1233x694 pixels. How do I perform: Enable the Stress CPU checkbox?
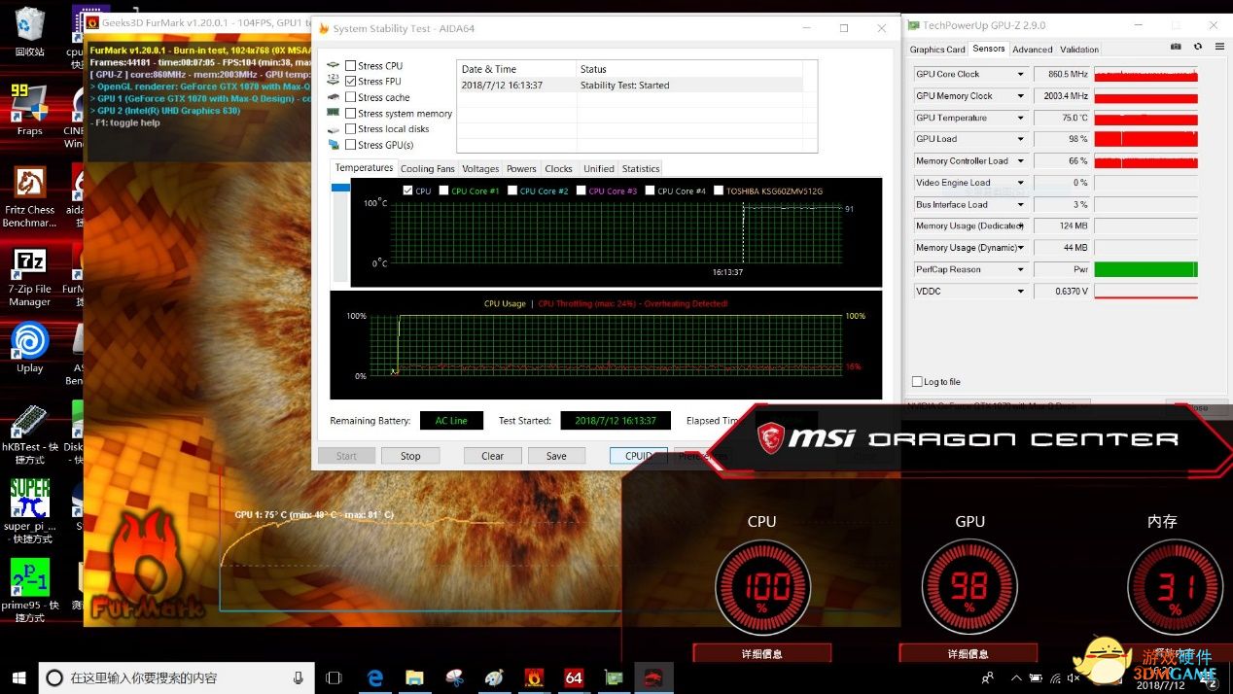pyautogui.click(x=350, y=66)
